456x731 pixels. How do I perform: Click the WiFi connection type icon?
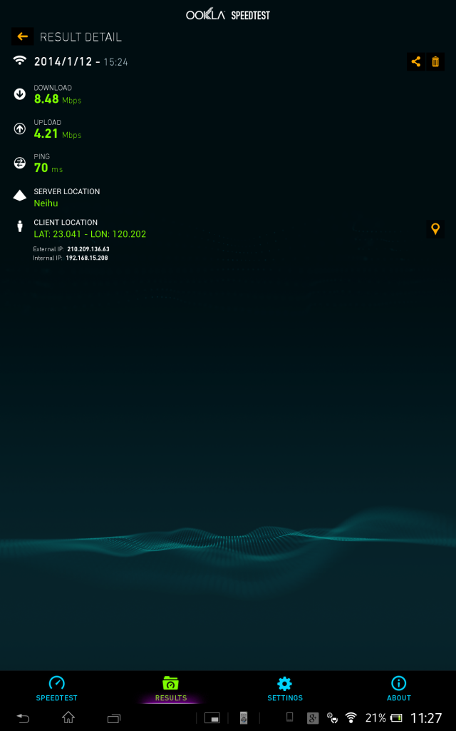coord(19,61)
